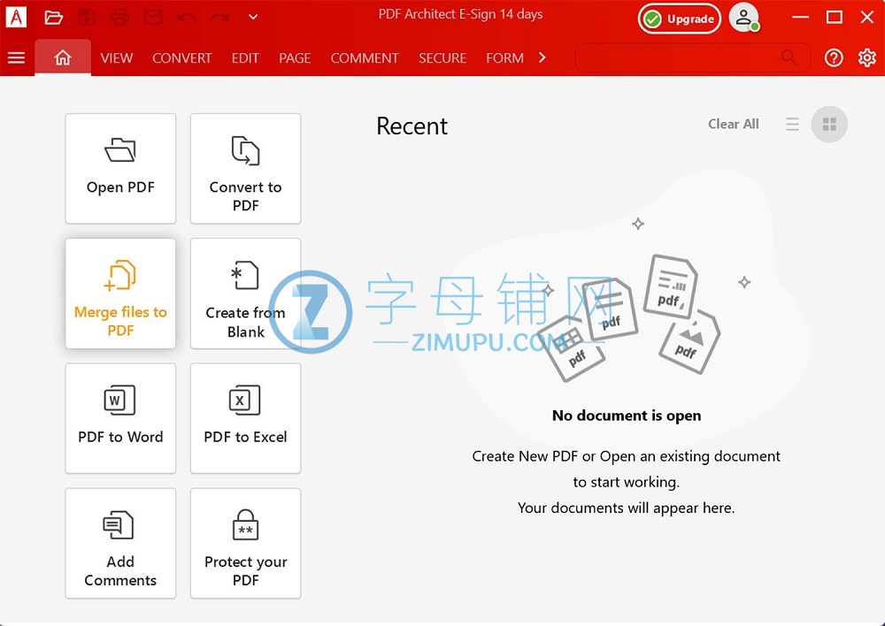Viewport: 885px width, 626px height.
Task: Select the Home tab
Action: coord(63,57)
